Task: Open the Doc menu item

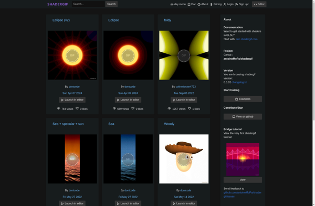Action: click(192, 4)
